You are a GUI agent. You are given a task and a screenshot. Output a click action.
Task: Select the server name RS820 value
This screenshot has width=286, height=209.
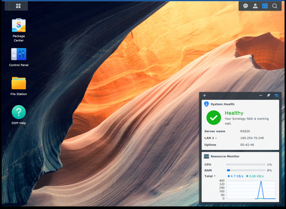pos(245,131)
